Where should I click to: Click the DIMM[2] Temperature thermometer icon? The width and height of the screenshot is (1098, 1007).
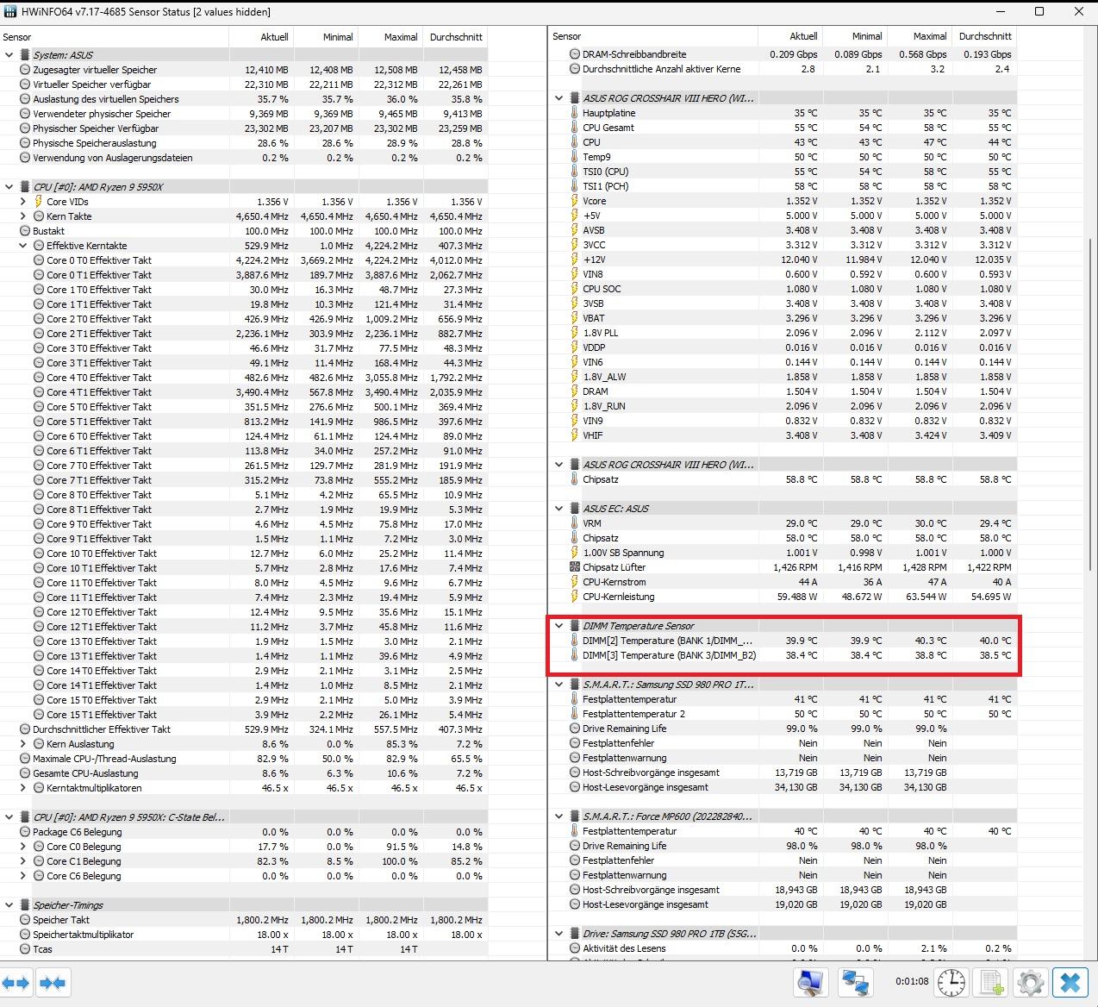click(575, 641)
